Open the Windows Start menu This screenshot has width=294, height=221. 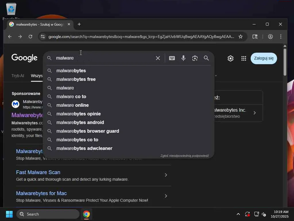(x=9, y=214)
